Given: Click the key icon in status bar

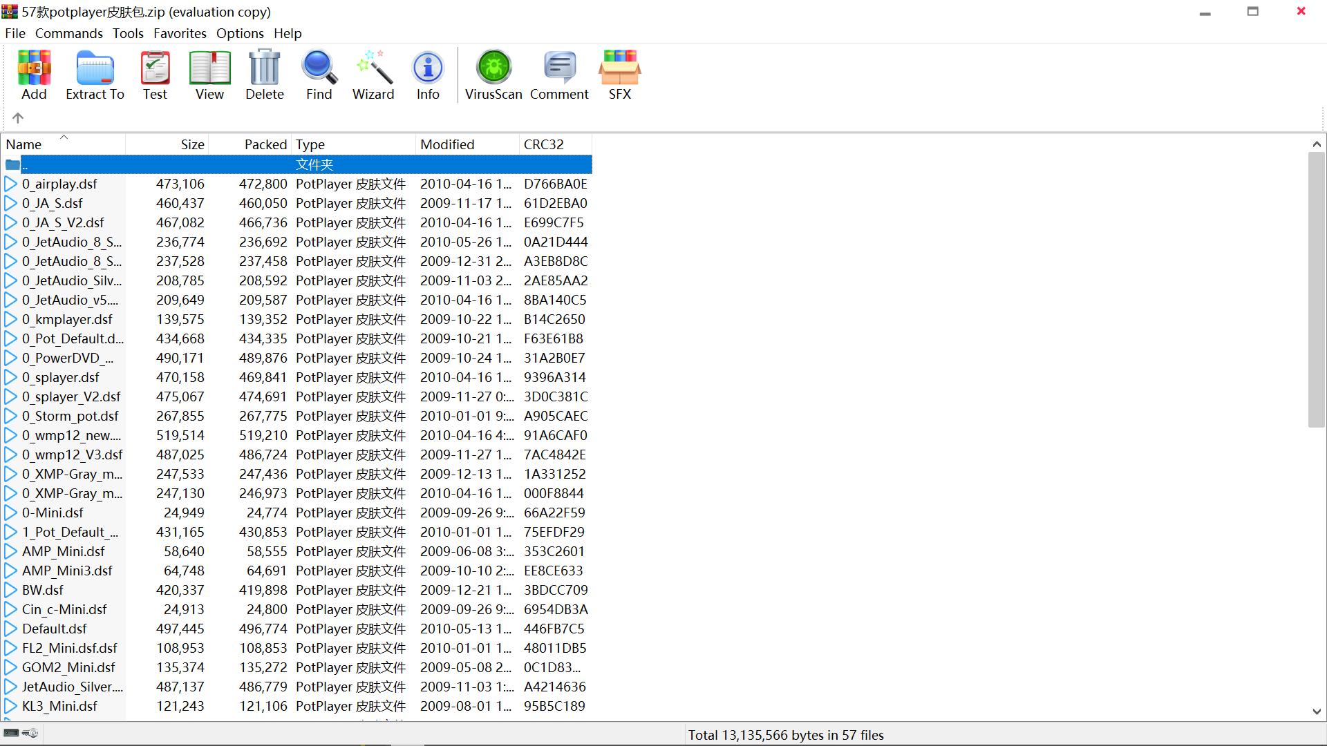Looking at the screenshot, I should (30, 734).
